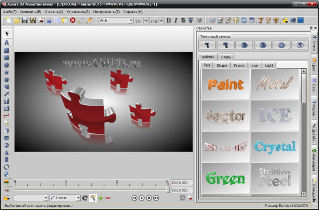Switch to the Стиль tab
Image resolution: width=319 pixels, height=210 pixels.
point(226,57)
